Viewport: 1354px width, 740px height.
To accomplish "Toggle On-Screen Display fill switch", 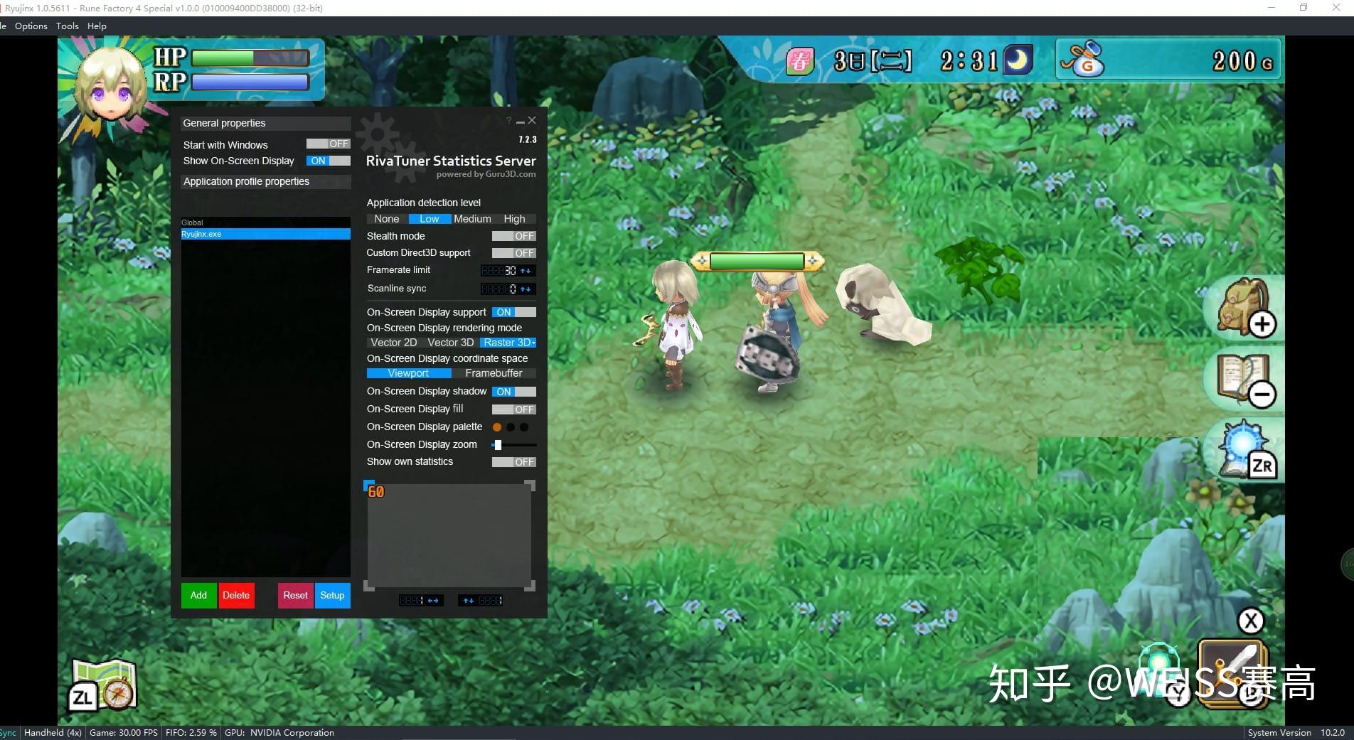I will (513, 409).
